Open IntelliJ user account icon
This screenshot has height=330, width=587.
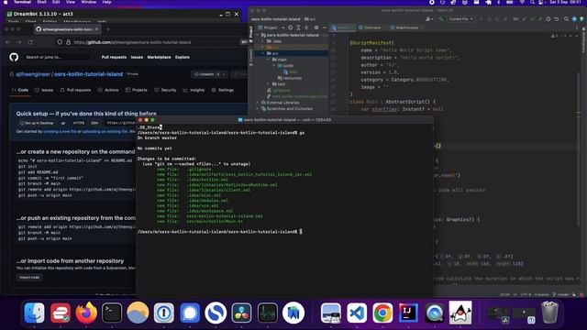429,19
